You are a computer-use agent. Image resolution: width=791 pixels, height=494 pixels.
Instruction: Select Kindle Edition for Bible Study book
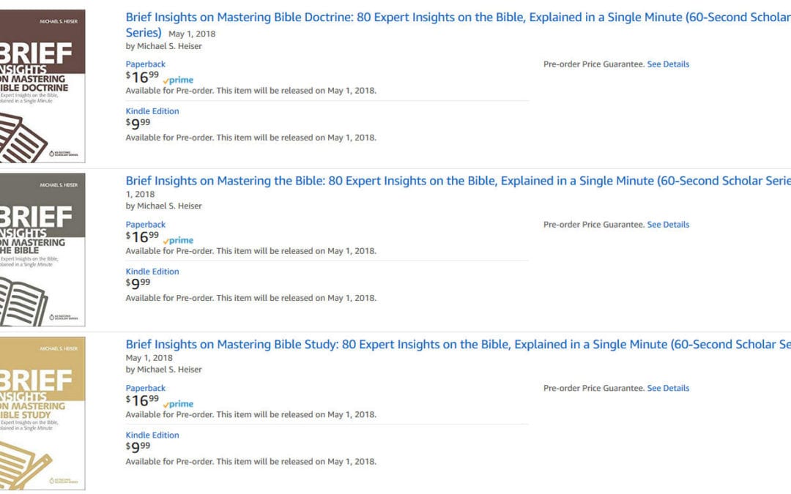[x=152, y=435]
